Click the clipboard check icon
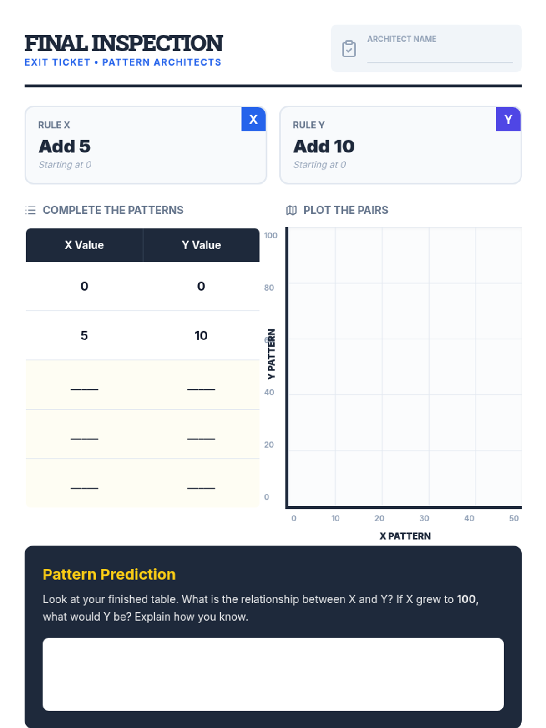This screenshot has width=546, height=728. [x=349, y=49]
